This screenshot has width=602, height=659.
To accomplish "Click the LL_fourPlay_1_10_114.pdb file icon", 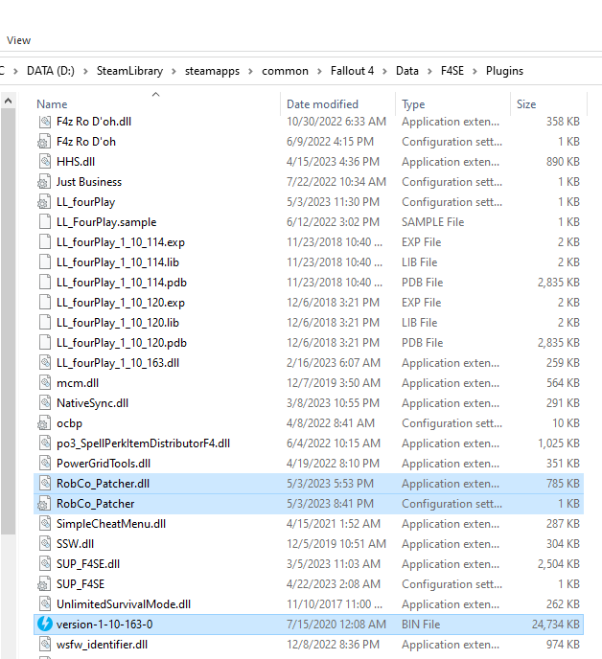I will (45, 283).
